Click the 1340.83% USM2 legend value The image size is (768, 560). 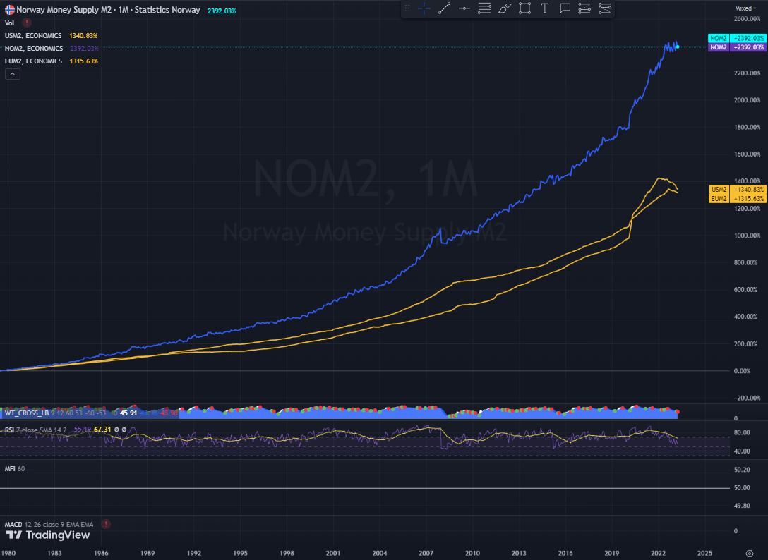[83, 36]
